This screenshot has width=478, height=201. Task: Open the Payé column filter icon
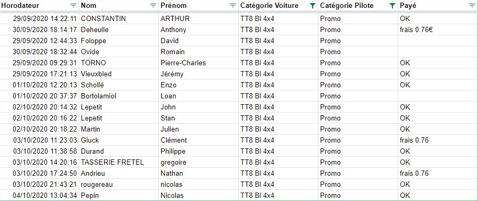coord(472,5)
